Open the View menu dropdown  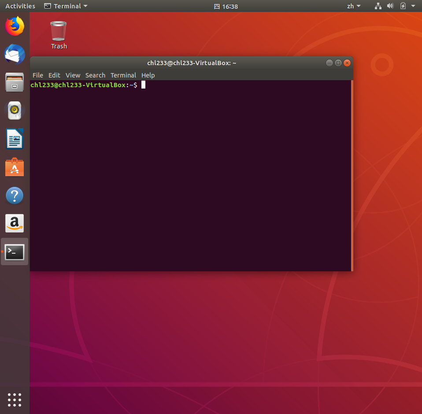73,75
